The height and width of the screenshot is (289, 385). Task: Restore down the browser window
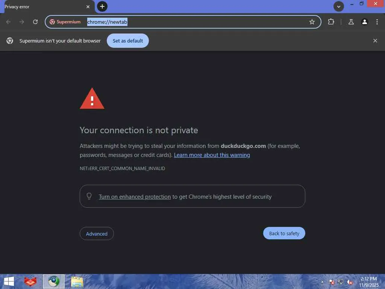pos(361,4)
